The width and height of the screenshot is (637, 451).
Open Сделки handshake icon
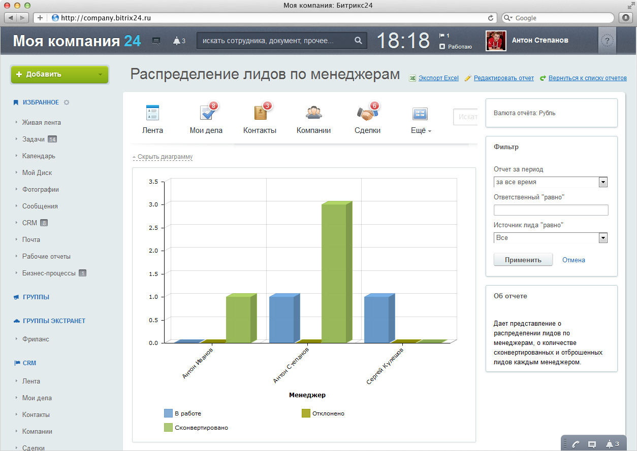coord(367,112)
